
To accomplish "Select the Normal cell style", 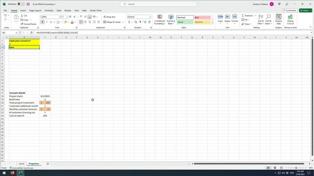I will tap(185, 18).
